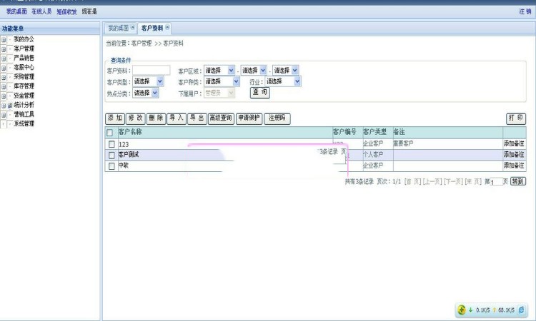Expand the 统计分析 tree node
The width and height of the screenshot is (536, 321).
(4, 106)
